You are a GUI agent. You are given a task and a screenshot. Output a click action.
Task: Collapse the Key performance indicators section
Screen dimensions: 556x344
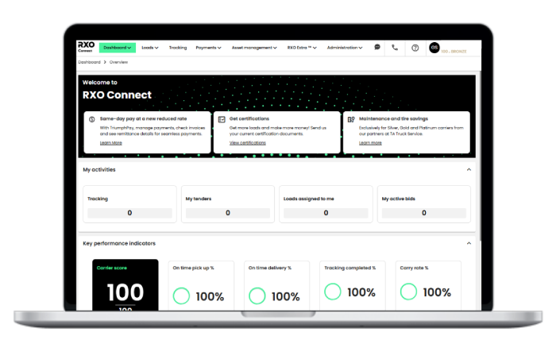(x=469, y=243)
